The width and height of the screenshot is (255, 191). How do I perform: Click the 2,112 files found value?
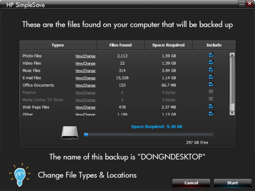[122, 56]
